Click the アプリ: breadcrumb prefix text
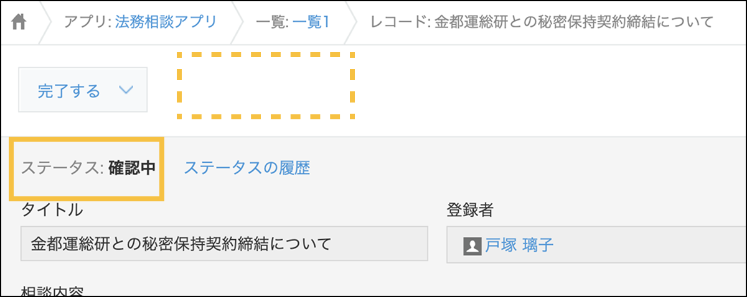The image size is (747, 297). point(88,22)
